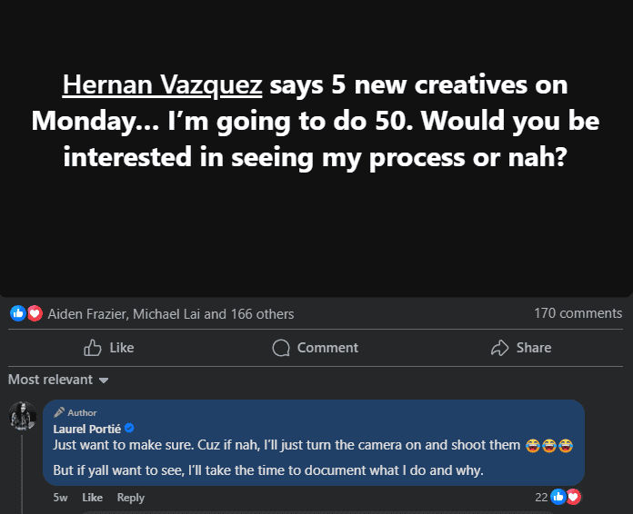Click the Author pencil badge on the comment
The image size is (633, 514).
(75, 413)
